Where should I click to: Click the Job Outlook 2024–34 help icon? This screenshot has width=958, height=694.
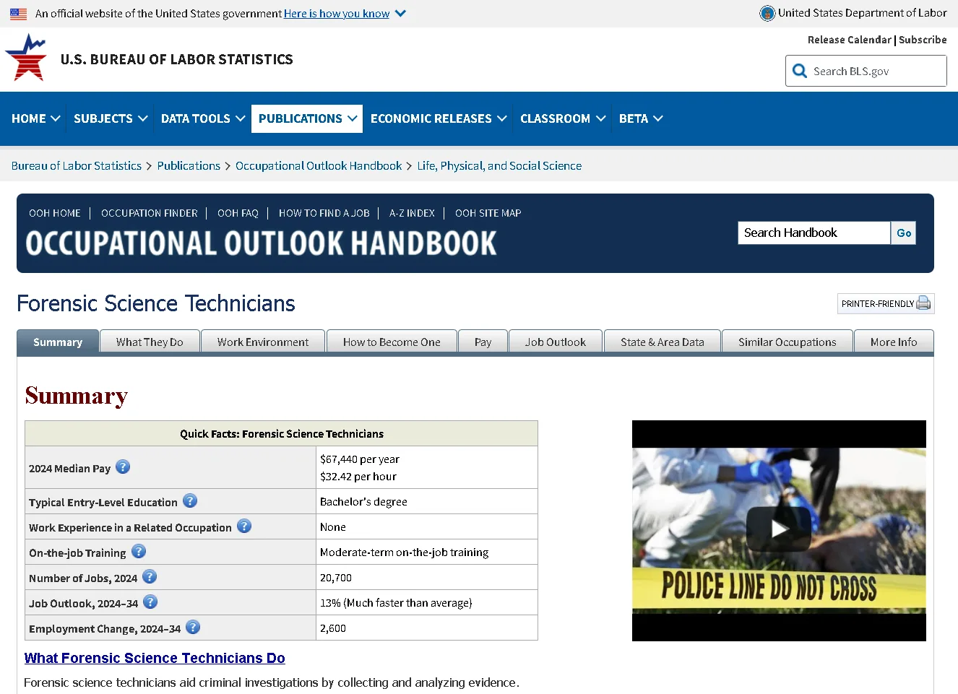tap(150, 602)
